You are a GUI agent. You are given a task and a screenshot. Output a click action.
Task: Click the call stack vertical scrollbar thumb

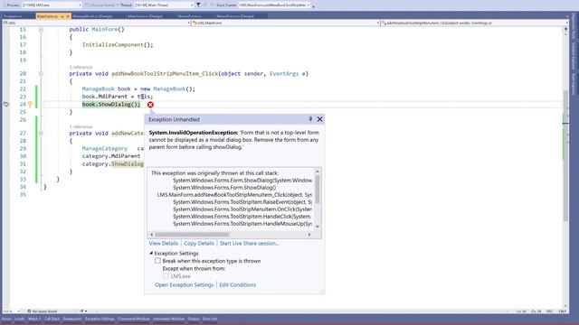318,189
